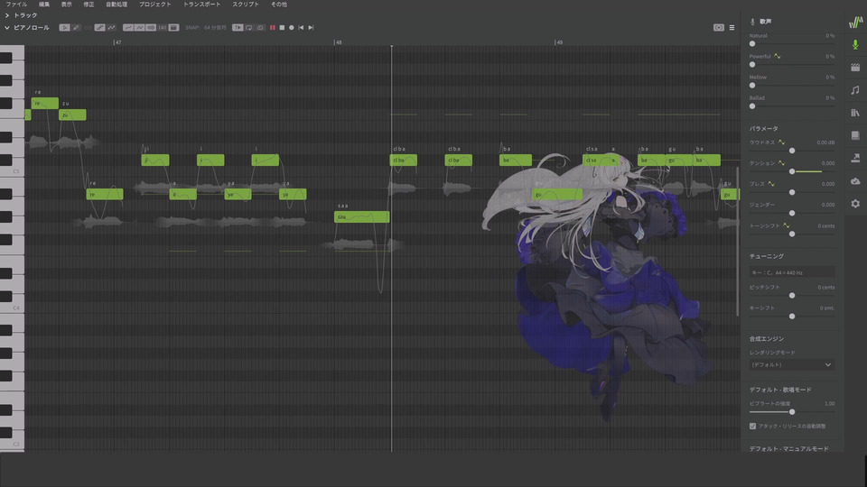867x487 pixels.
Task: Open the スクリプト menu
Action: point(246,5)
